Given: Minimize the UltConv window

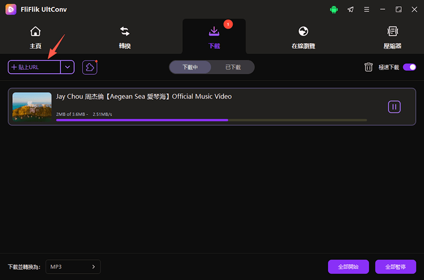Looking at the screenshot, I should click(382, 10).
